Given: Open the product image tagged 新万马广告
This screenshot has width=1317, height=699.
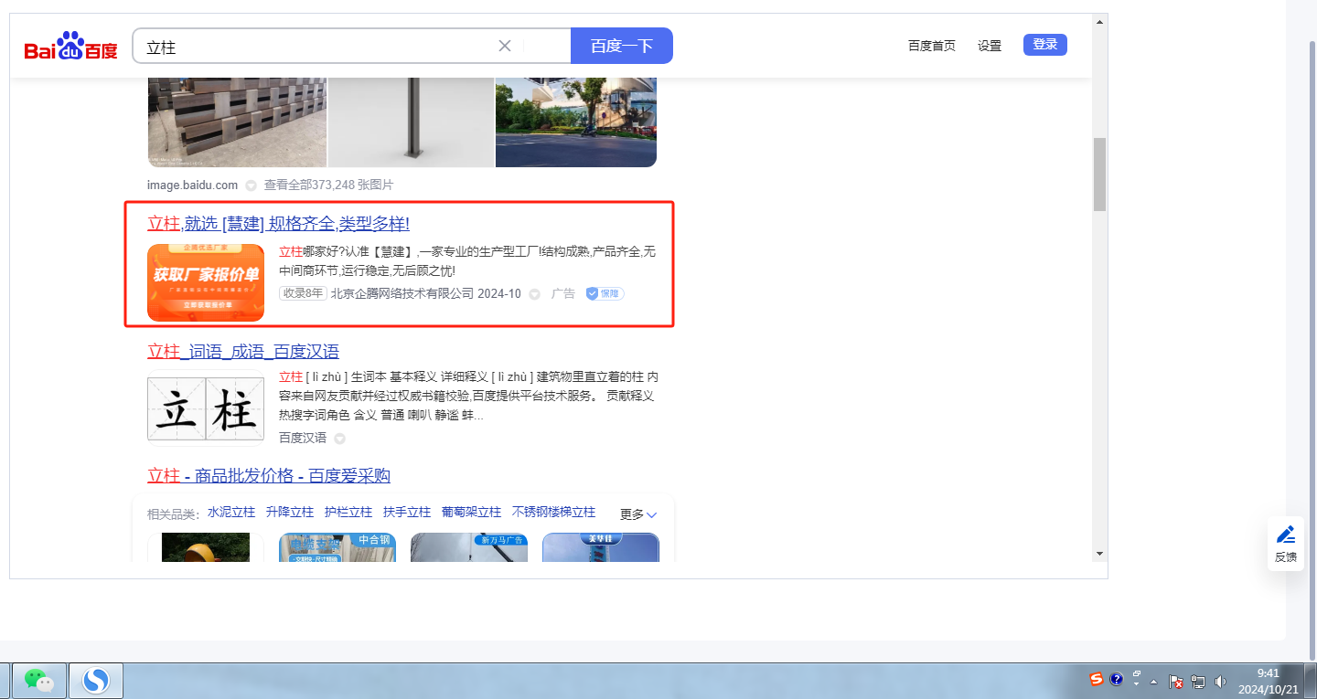Looking at the screenshot, I should point(469,546).
